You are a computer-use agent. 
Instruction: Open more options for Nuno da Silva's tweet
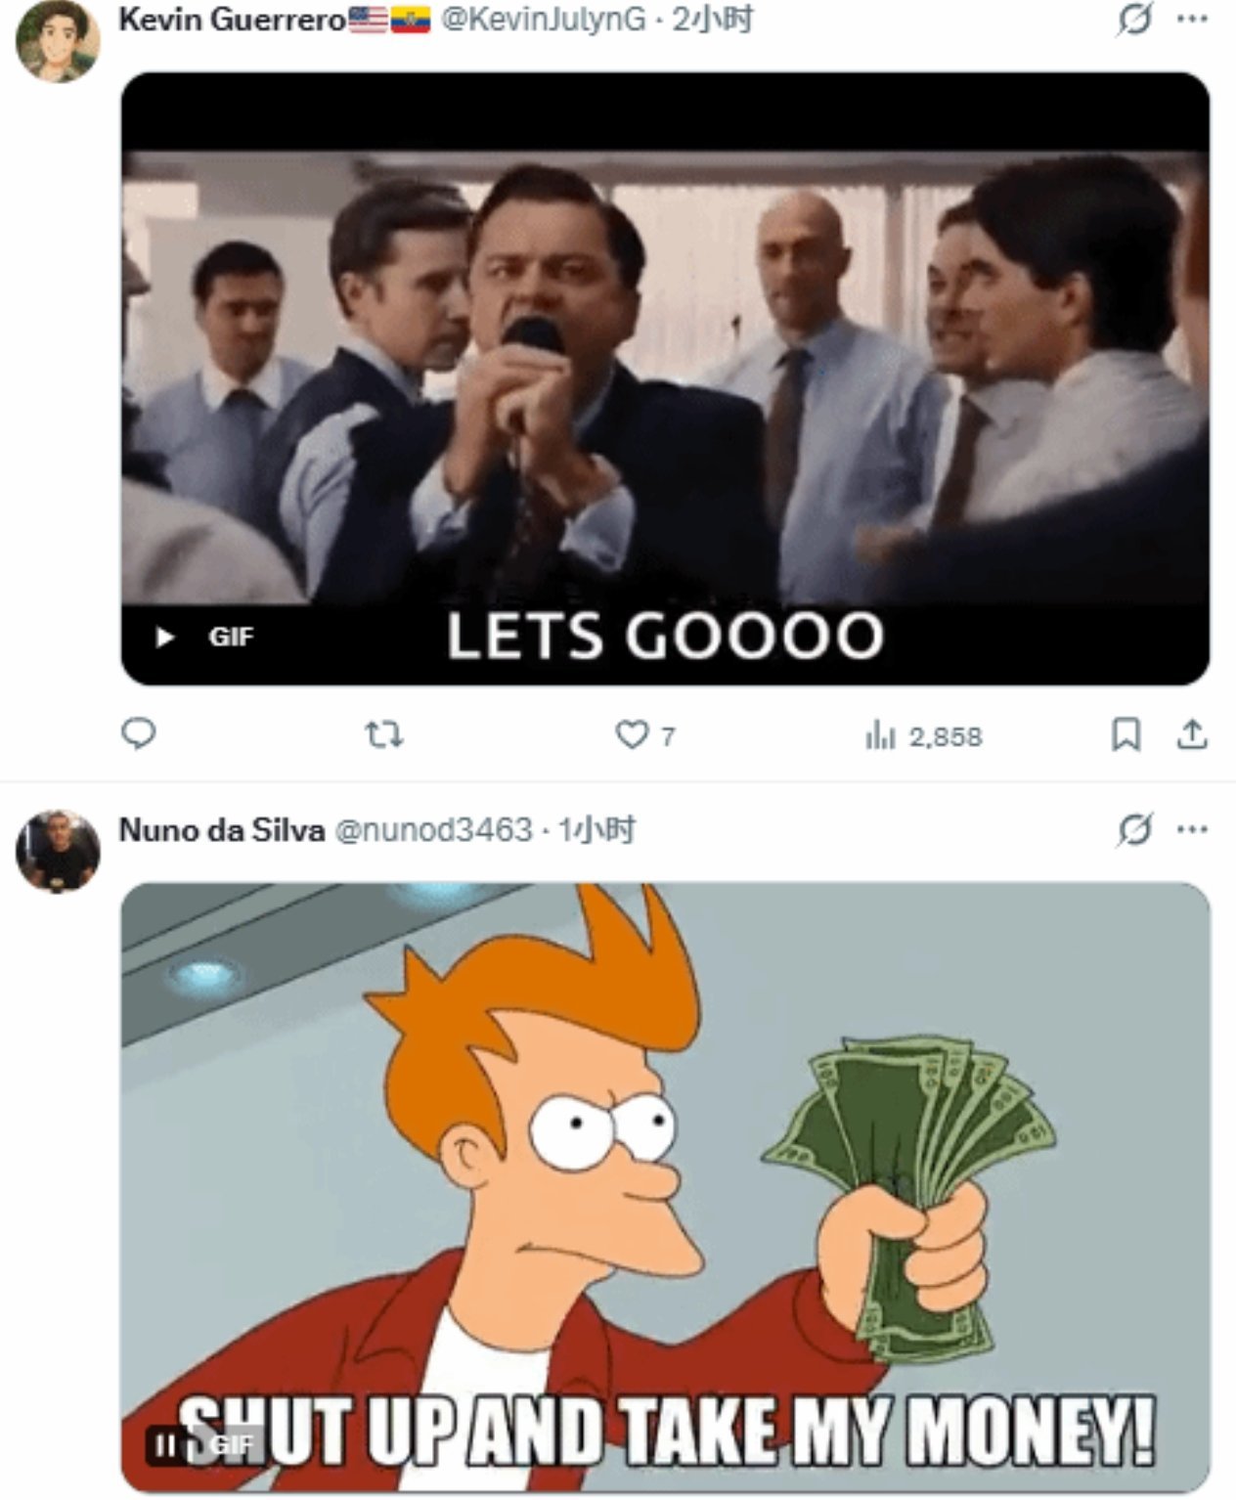(x=1192, y=830)
